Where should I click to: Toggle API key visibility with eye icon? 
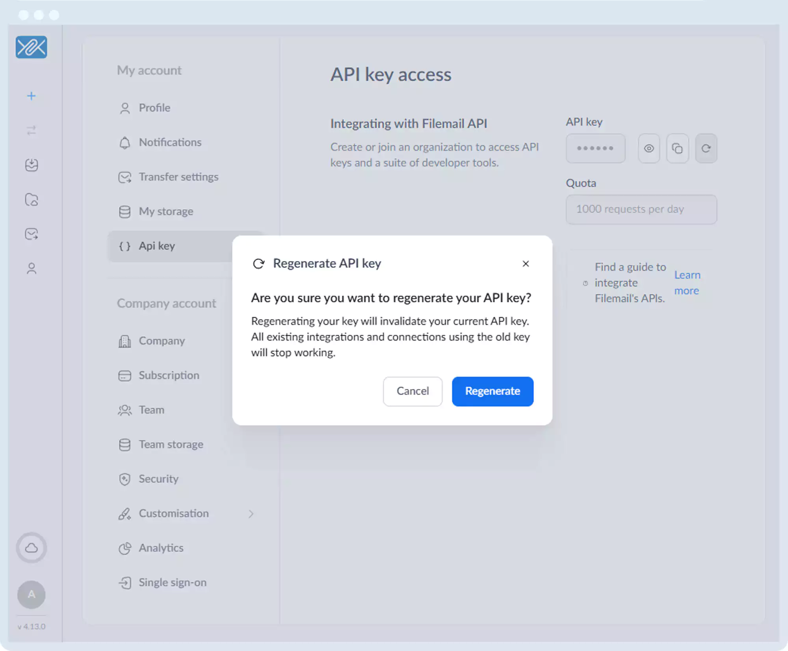point(649,148)
